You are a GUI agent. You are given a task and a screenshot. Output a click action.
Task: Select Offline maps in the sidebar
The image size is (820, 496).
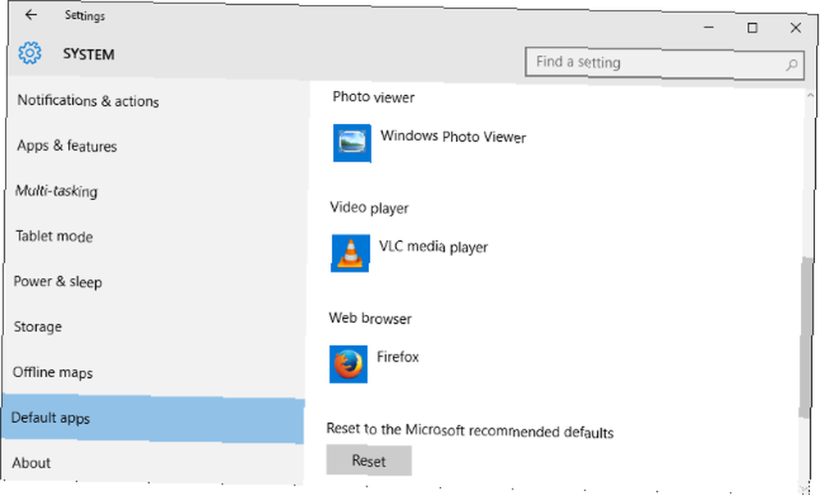pyautogui.click(x=52, y=372)
